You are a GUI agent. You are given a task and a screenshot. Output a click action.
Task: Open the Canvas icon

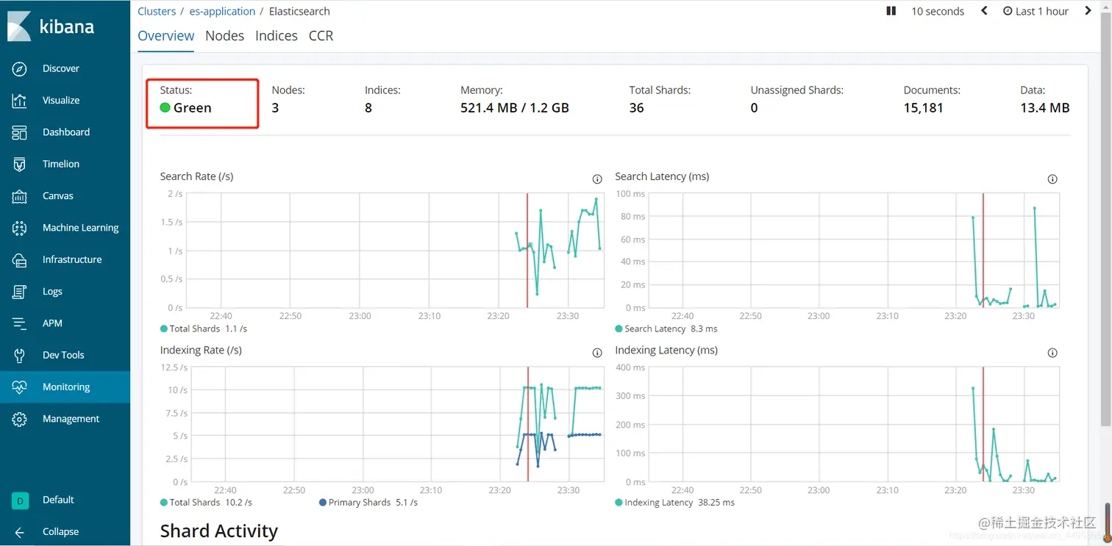pos(20,196)
